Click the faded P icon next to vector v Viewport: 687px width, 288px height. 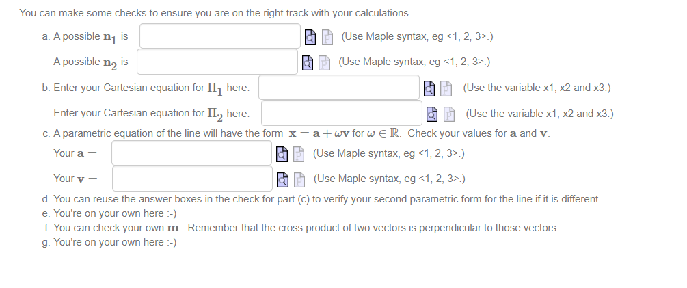[x=299, y=179]
